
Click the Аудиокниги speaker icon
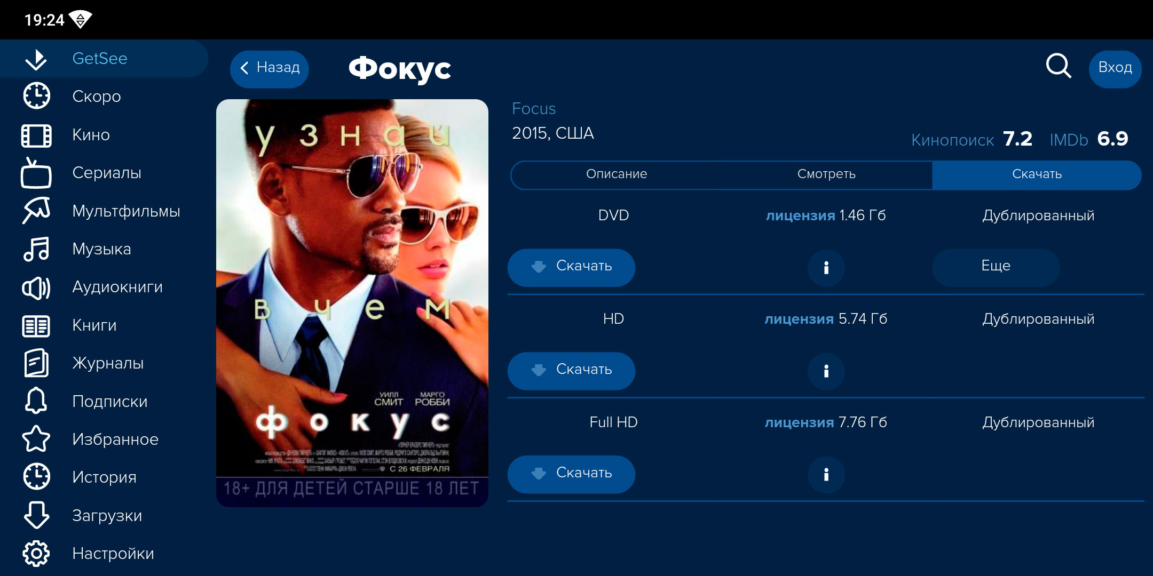tap(36, 287)
